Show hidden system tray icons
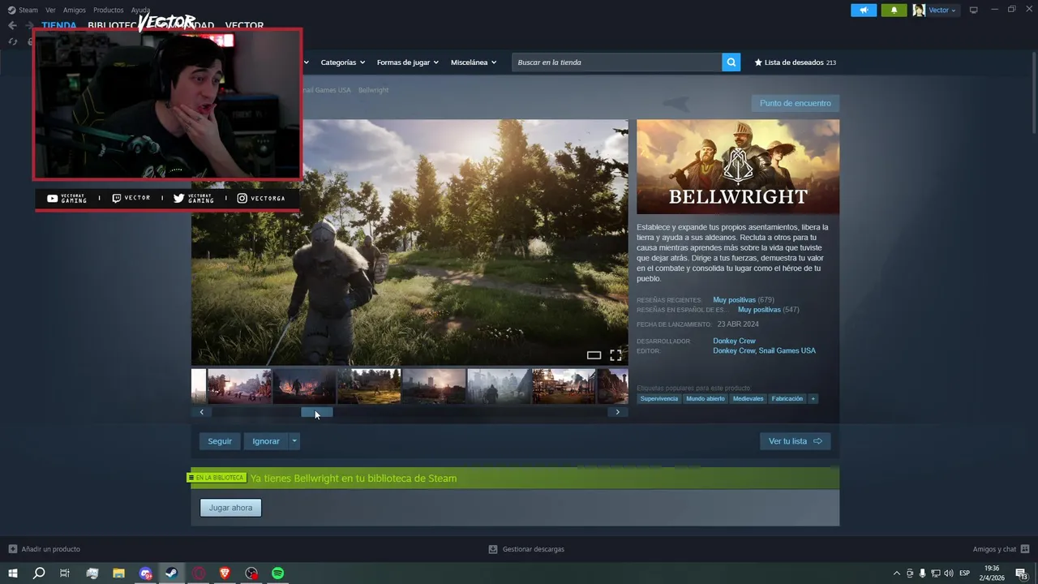The image size is (1038, 584). click(x=896, y=573)
